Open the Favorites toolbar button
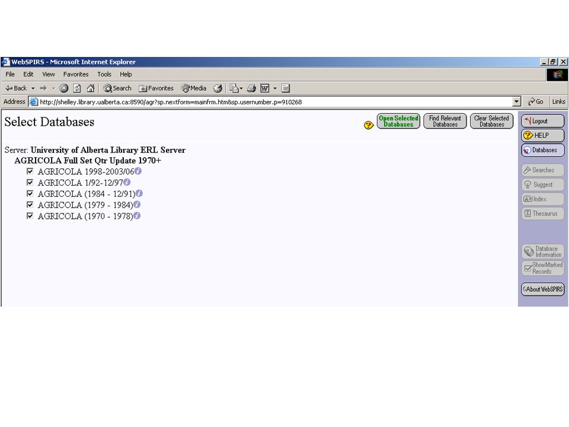Image resolution: width=569 pixels, height=427 pixels. click(x=156, y=88)
